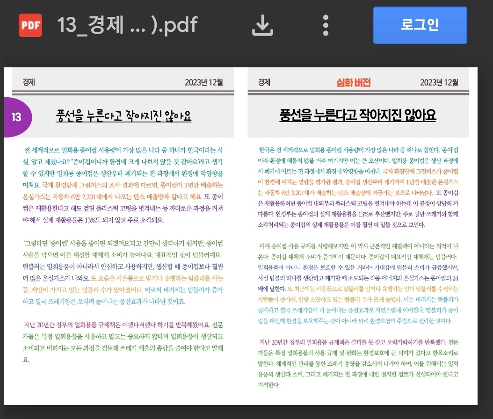Click the purple number 13 badge
The width and height of the screenshot is (493, 419).
17,117
